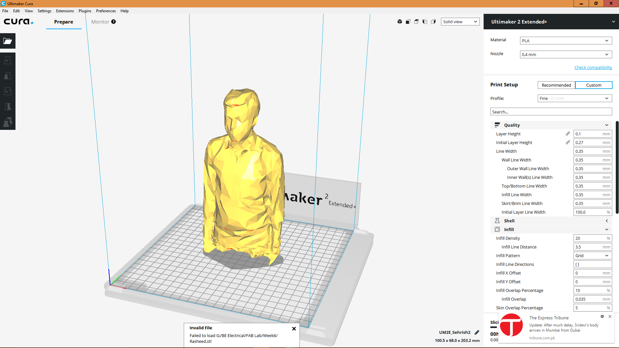Open the Extensions menu
Image resolution: width=619 pixels, height=348 pixels.
tap(65, 11)
